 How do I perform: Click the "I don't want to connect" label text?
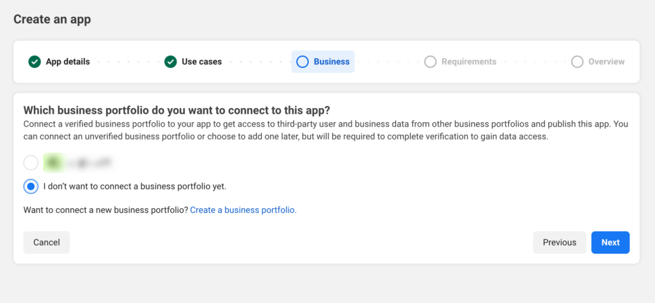(x=134, y=187)
